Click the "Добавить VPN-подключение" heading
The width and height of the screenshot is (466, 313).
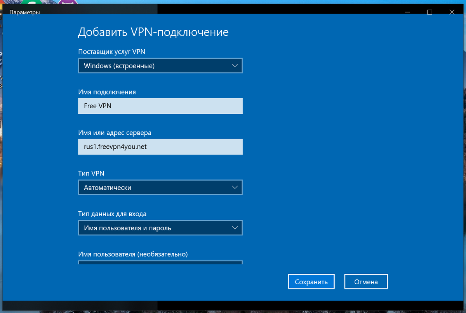[153, 32]
